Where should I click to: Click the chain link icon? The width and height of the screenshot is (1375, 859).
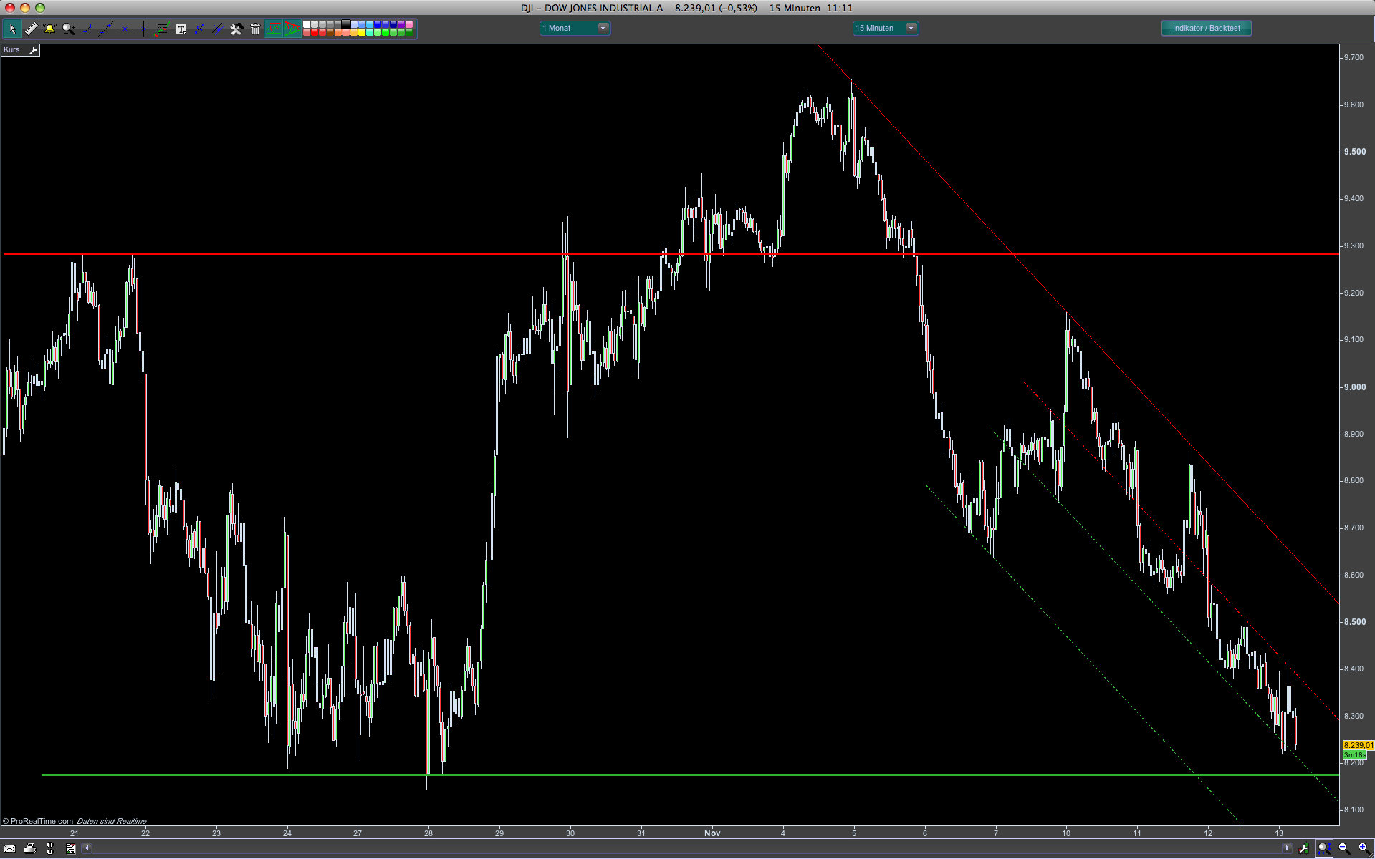pyautogui.click(x=50, y=848)
